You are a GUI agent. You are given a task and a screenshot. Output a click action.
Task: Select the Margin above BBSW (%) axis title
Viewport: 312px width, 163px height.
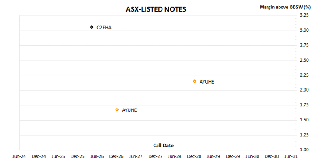(x=285, y=7)
